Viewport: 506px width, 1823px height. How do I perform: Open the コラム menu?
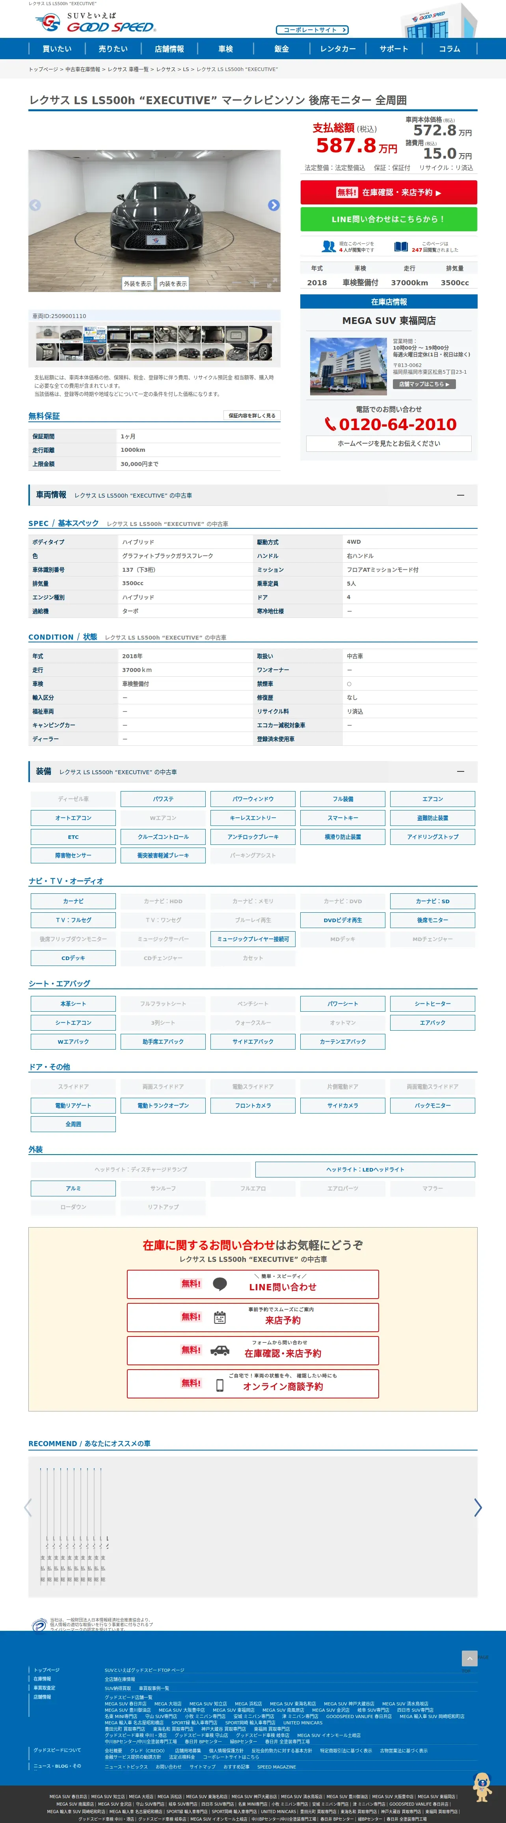point(450,49)
